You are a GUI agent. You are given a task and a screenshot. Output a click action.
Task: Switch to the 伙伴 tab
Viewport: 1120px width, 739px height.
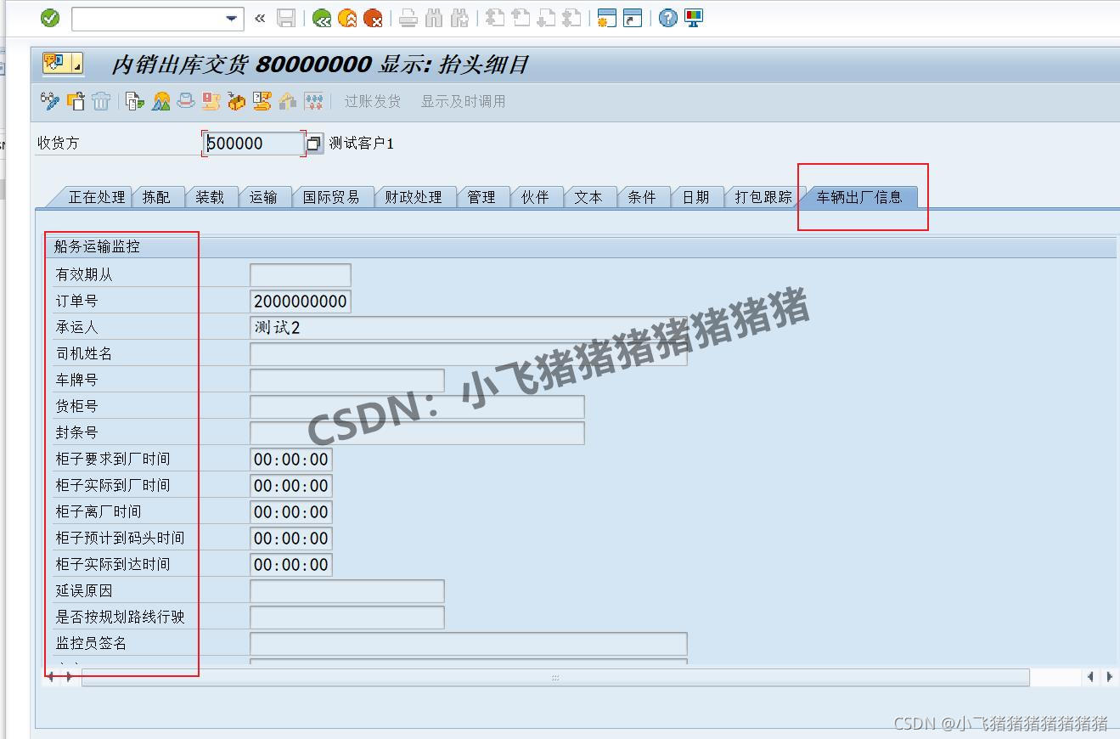(x=535, y=197)
